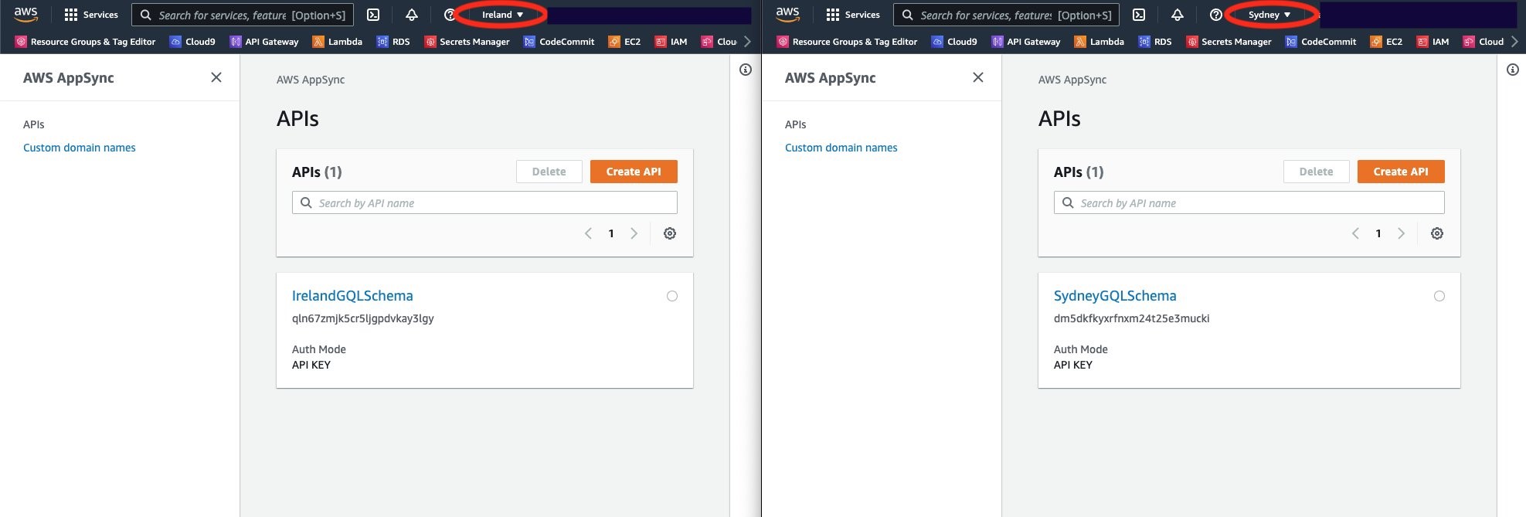Open the Services menu in the Ireland window
Screen dimensions: 1526x517
[x=91, y=15]
